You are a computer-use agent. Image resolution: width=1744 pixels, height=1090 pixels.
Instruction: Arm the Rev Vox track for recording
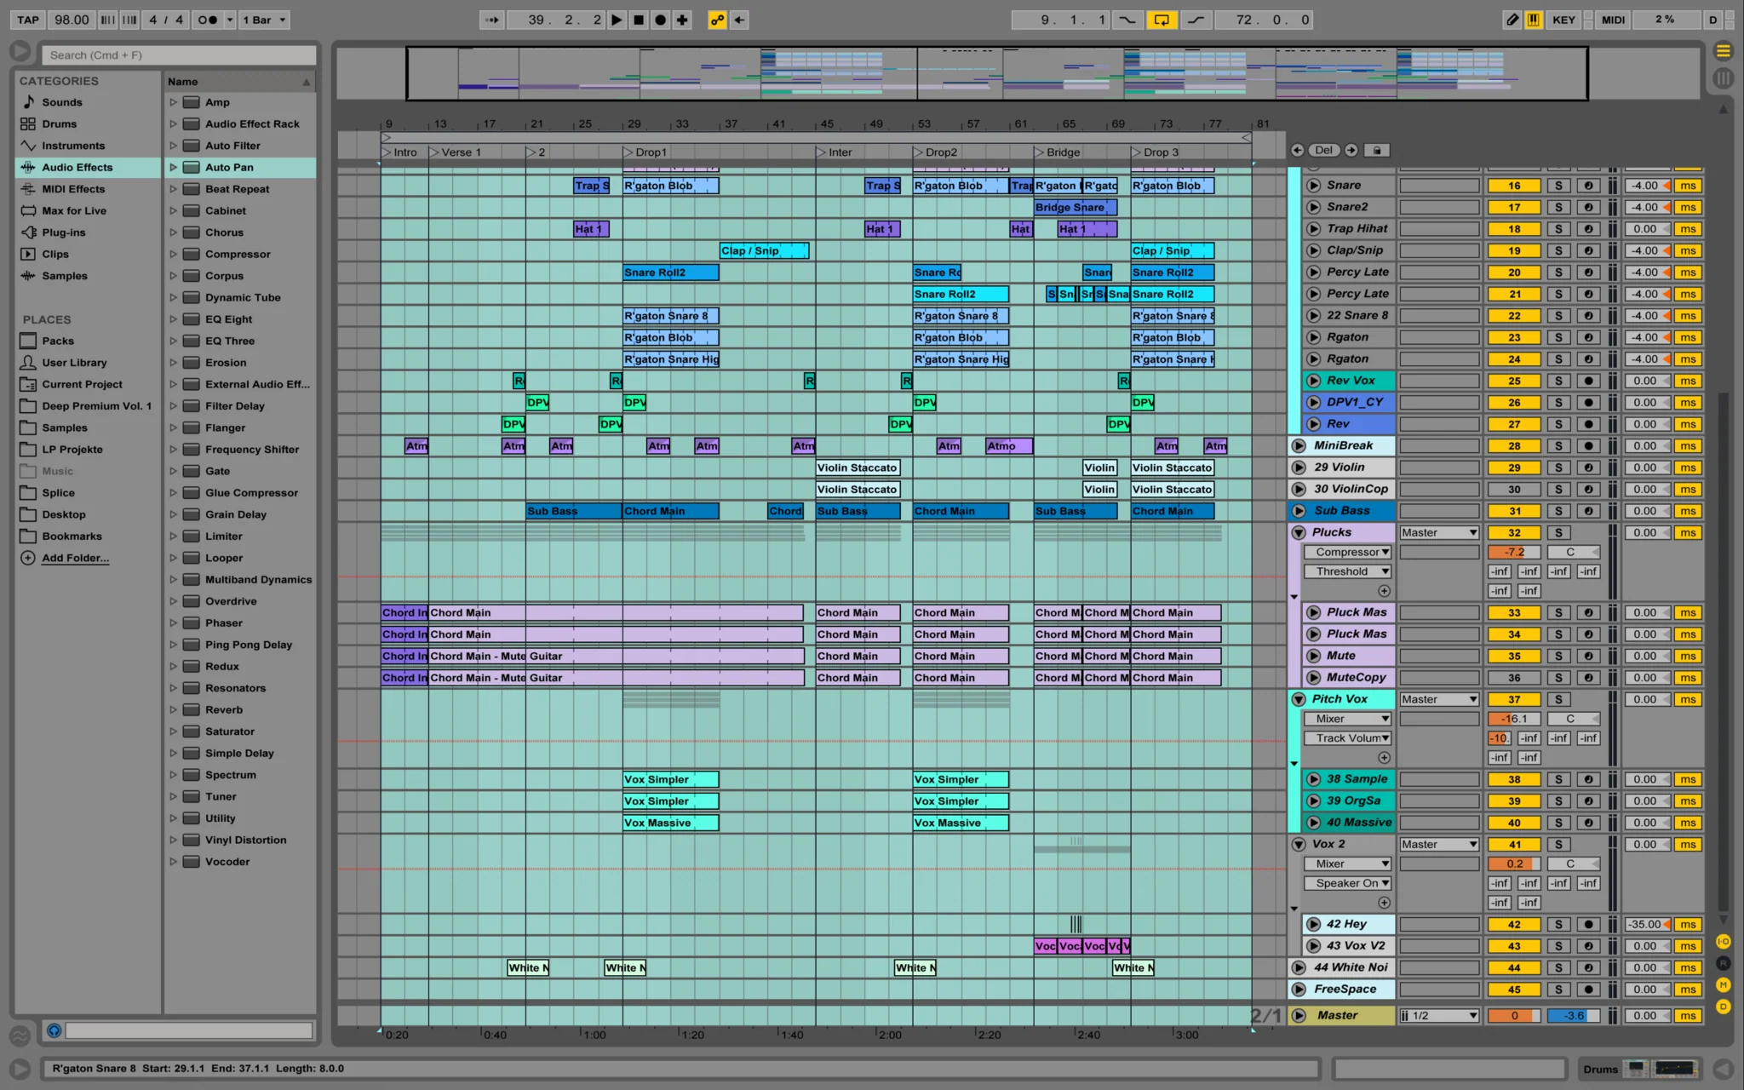coord(1588,381)
